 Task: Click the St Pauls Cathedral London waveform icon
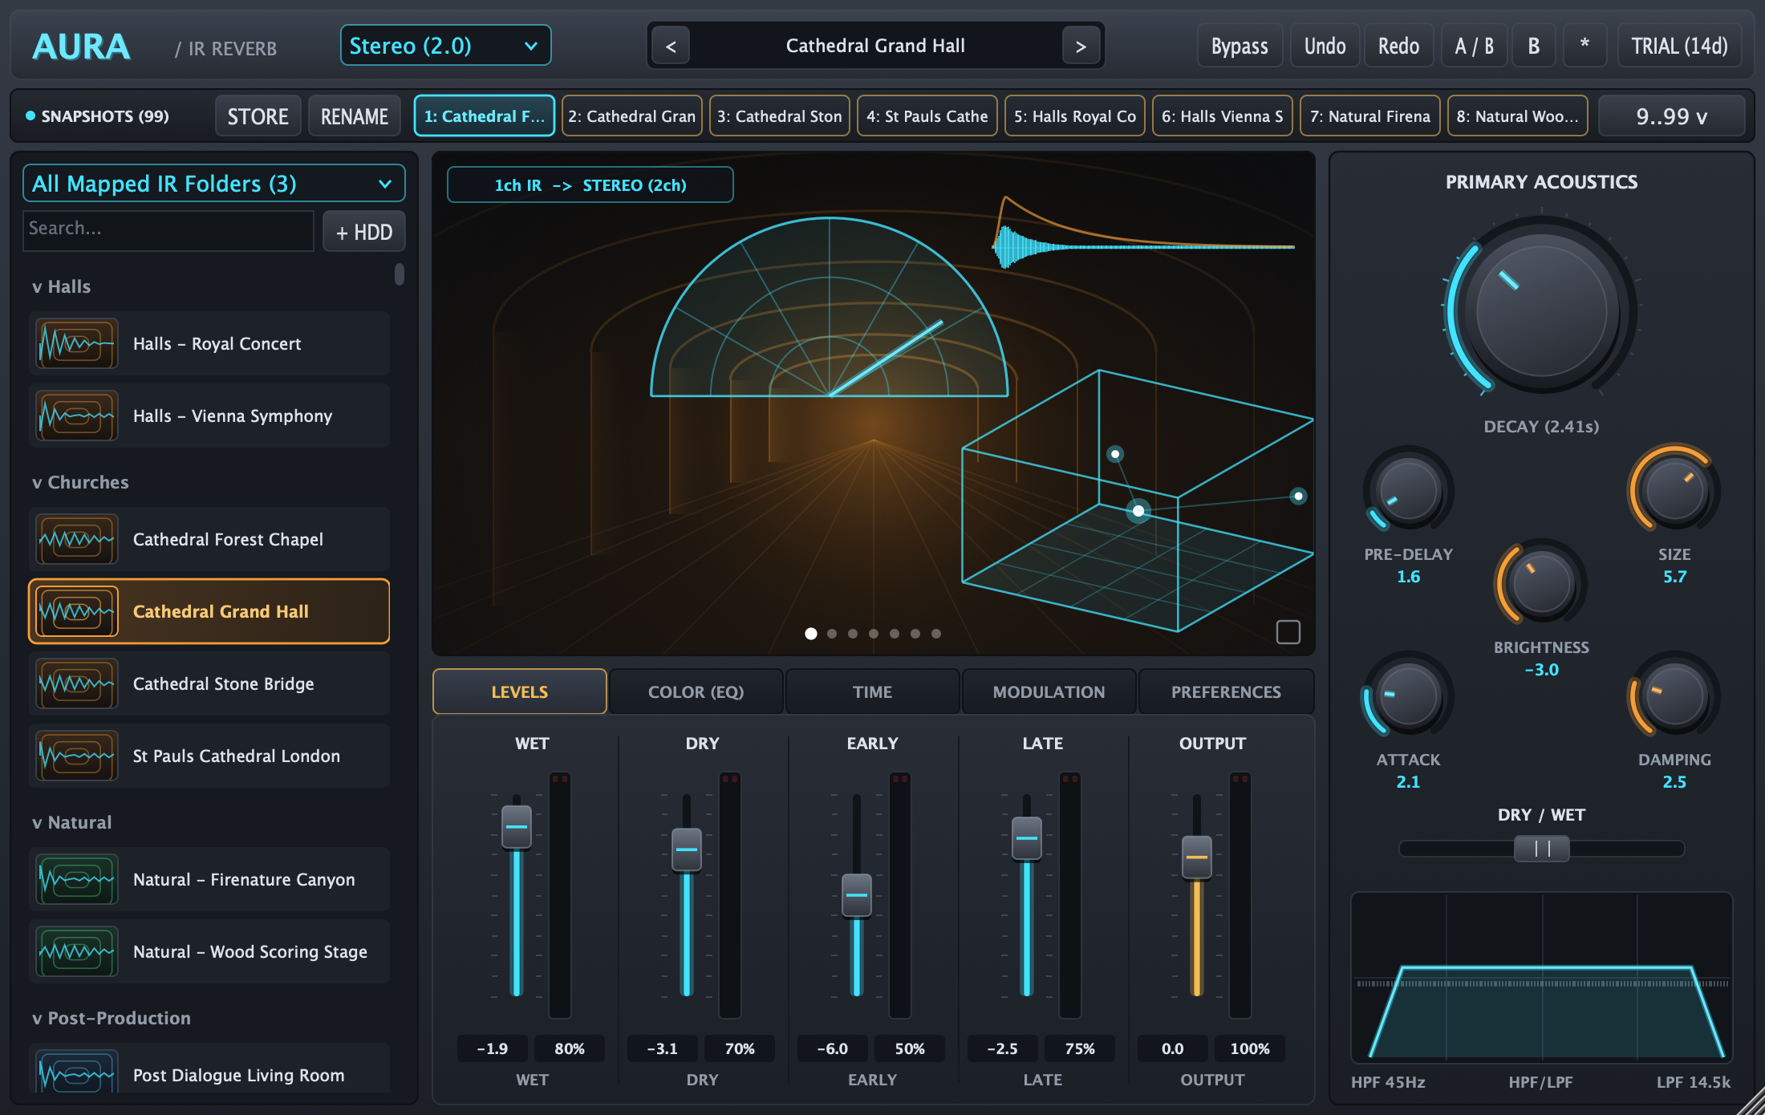coord(77,756)
